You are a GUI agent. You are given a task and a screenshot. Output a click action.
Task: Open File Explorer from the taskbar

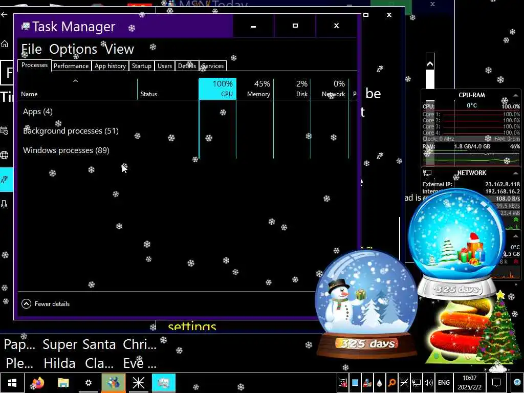pos(63,383)
